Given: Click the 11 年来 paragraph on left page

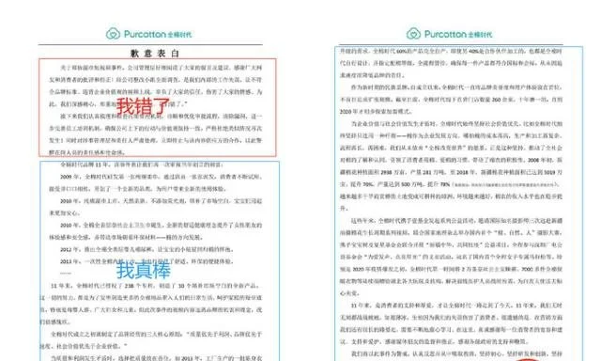Looking at the screenshot, I should pyautogui.click(x=151, y=304).
